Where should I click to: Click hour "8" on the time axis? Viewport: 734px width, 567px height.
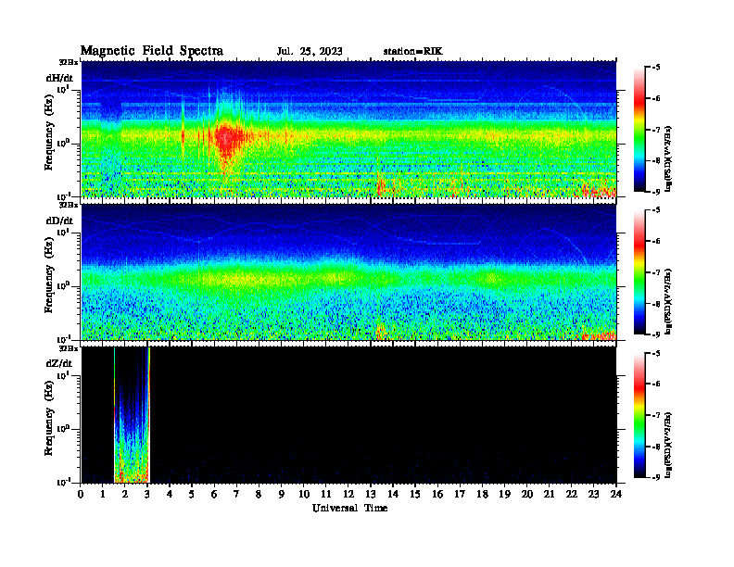(259, 494)
